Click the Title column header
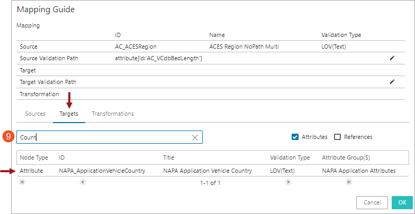 169,157
